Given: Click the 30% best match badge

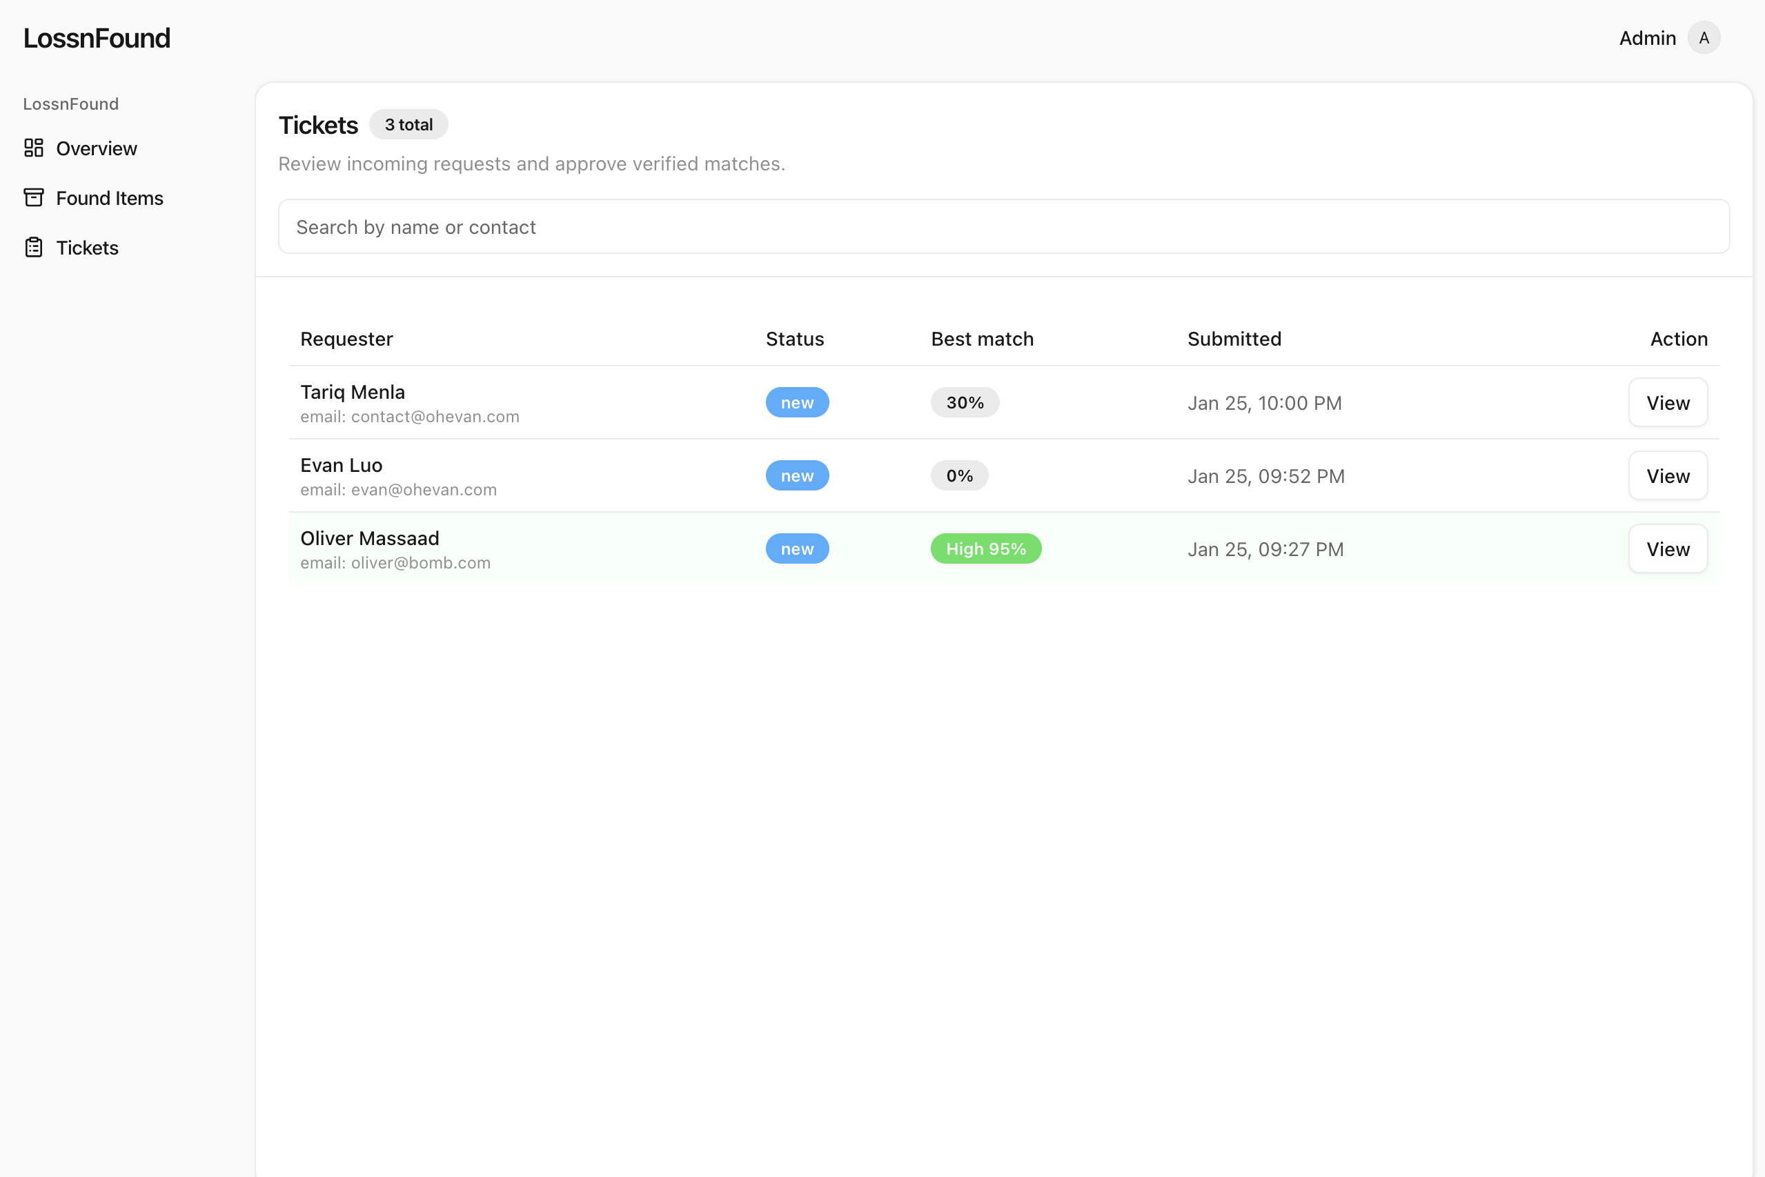Looking at the screenshot, I should pyautogui.click(x=965, y=402).
